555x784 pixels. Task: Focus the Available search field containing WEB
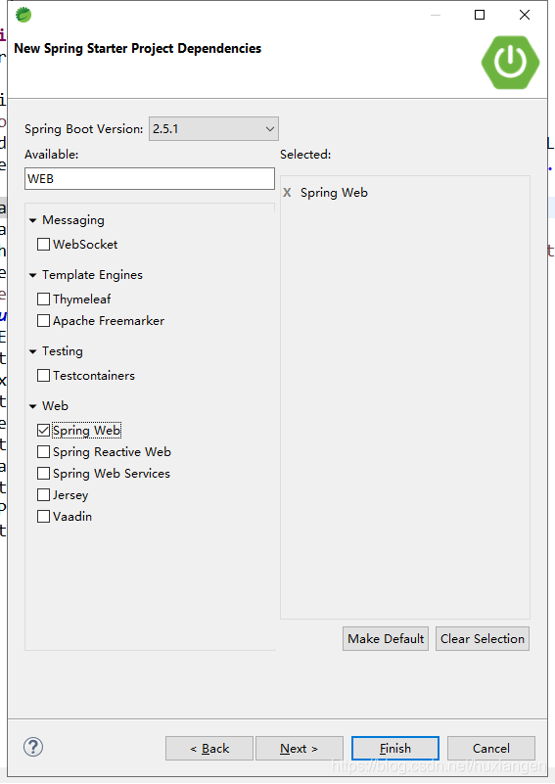tap(150, 178)
